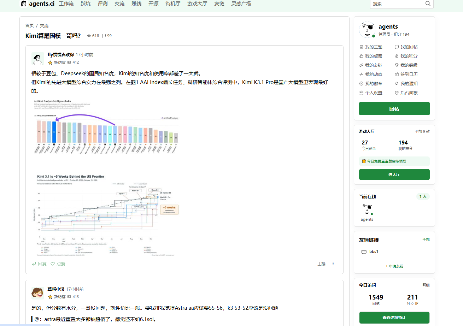Open the 友链 nav item

(219, 4)
